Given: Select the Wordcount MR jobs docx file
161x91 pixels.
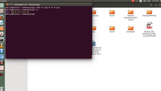Looking at the screenshot, I should click(x=97, y=48).
